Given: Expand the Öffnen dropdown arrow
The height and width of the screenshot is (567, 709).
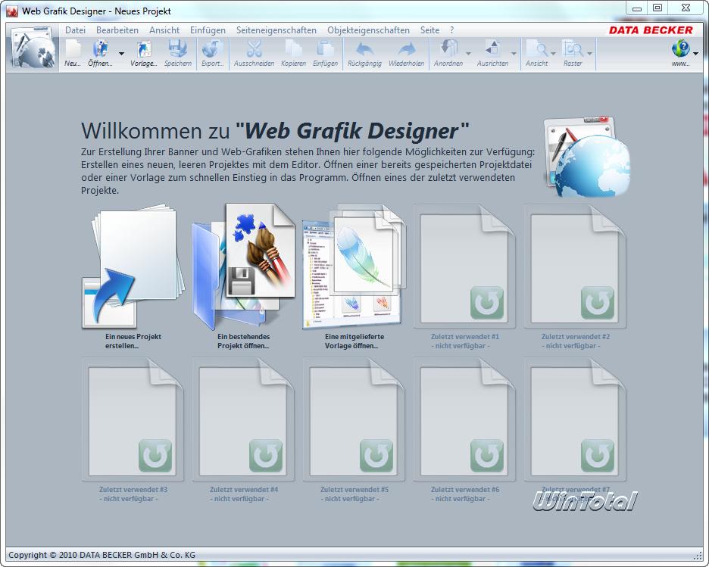Looking at the screenshot, I should 121,53.
